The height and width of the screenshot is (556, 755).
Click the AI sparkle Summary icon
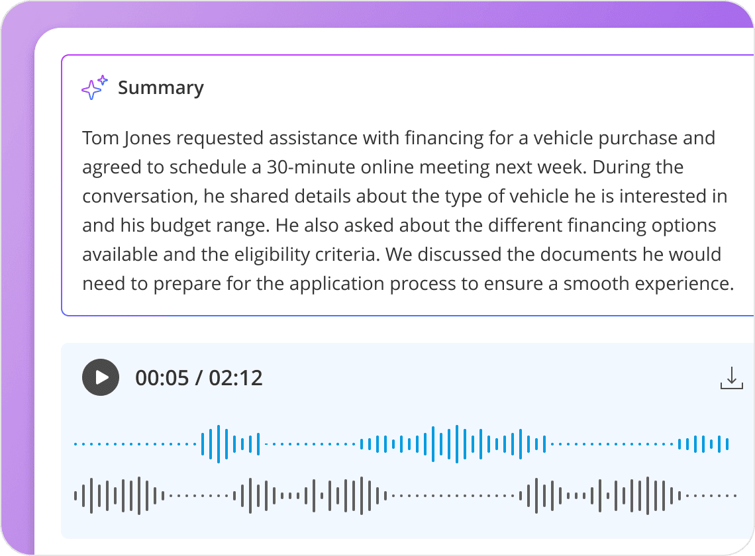click(94, 87)
